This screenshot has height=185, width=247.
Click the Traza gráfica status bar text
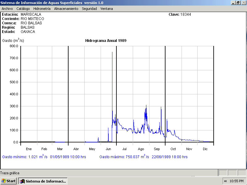[10, 173]
